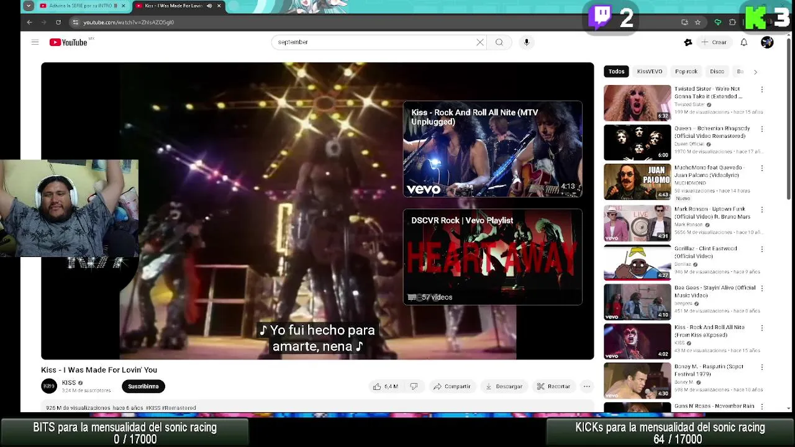Open the browser extensions puzzle icon

click(733, 22)
